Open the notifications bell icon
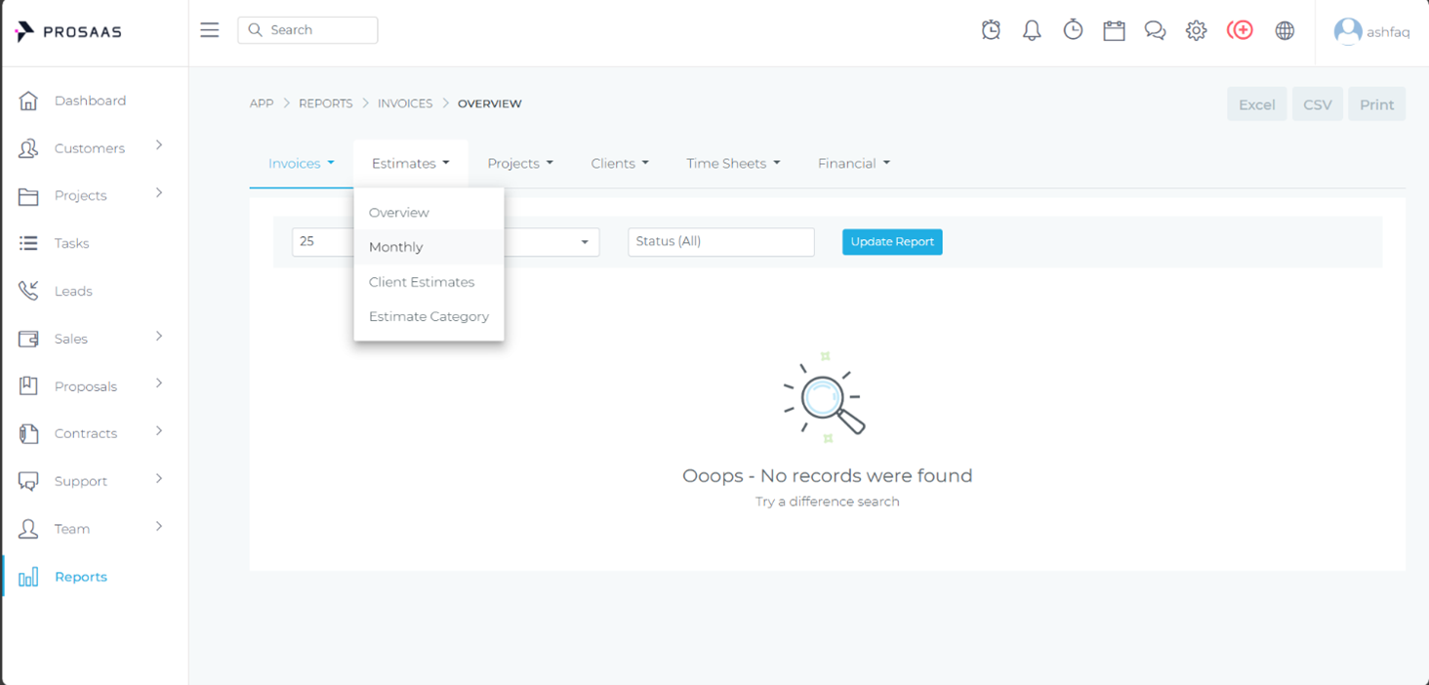The width and height of the screenshot is (1429, 685). (1032, 30)
